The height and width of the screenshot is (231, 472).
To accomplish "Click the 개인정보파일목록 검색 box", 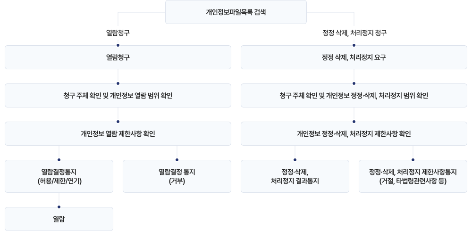I will coord(236,12).
